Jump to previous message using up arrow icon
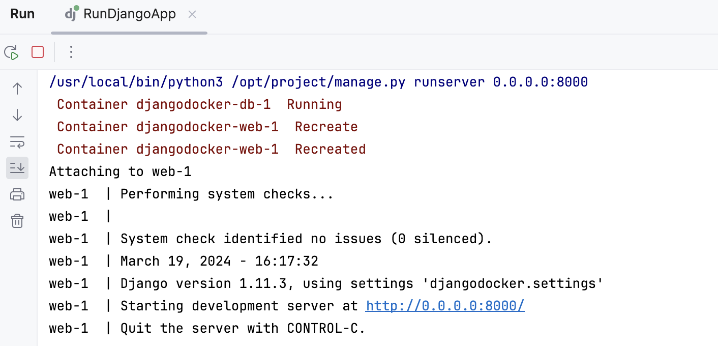The width and height of the screenshot is (718, 346). coord(17,88)
